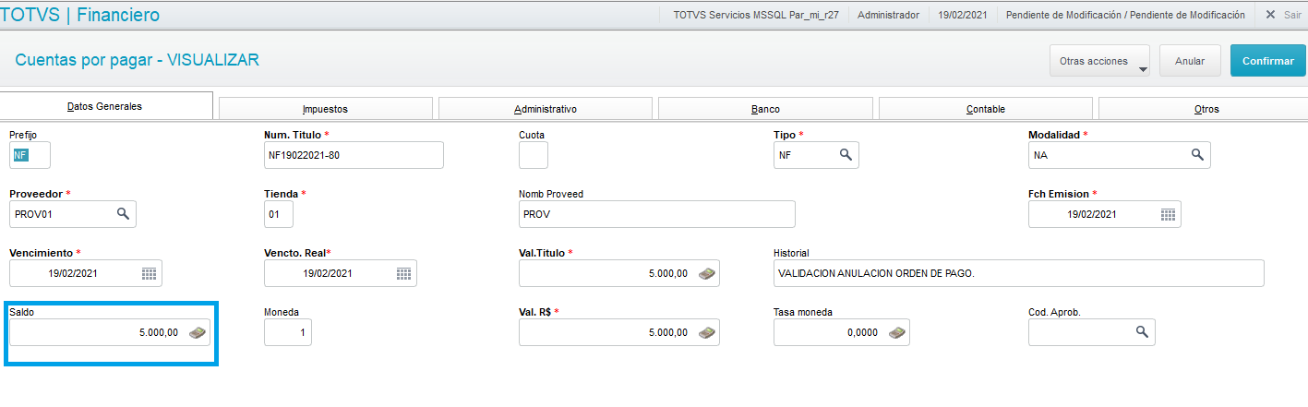Screen dimensions: 1308x407
Task: Click the Historial text field
Action: (x=1018, y=273)
